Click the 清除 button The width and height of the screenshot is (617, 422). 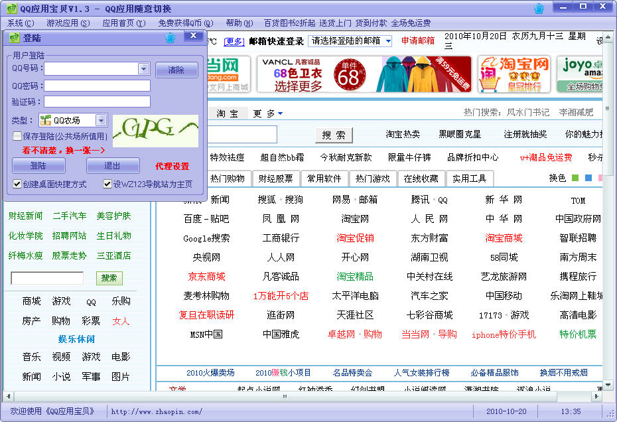176,70
